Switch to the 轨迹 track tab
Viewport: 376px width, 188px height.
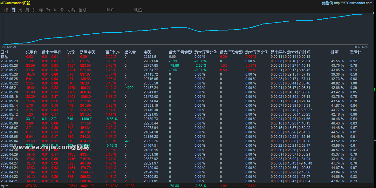pyautogui.click(x=138, y=10)
